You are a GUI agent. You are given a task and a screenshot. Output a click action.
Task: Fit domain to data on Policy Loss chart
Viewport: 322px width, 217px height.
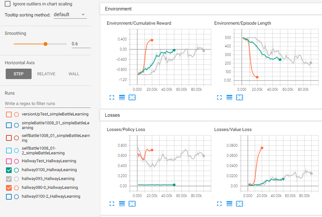pos(132,204)
